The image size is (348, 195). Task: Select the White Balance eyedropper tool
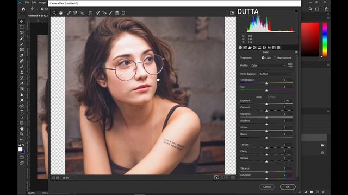pos(69,13)
